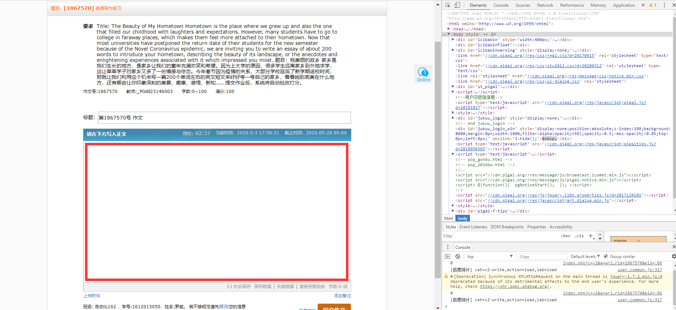Switch to the DevTools Console tab
Image resolution: width=676 pixels, height=310 pixels.
pyautogui.click(x=501, y=5)
